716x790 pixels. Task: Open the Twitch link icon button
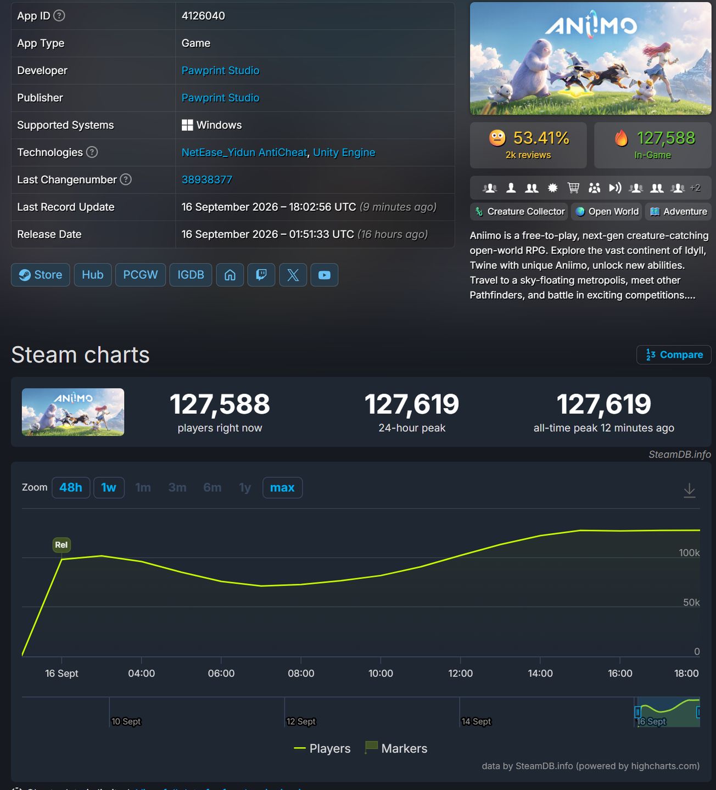(261, 275)
